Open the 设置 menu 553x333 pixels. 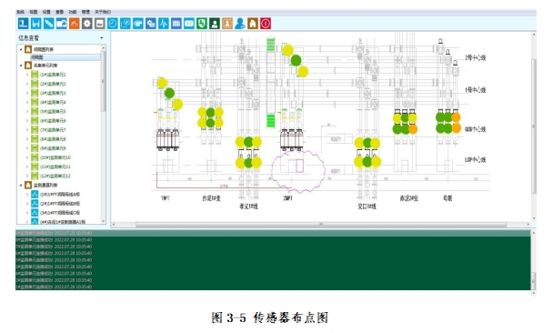click(x=46, y=12)
